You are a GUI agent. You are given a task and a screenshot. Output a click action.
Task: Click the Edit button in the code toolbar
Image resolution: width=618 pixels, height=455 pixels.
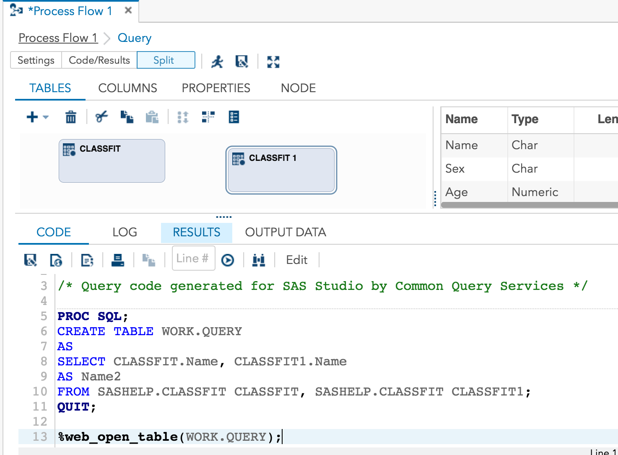(296, 260)
